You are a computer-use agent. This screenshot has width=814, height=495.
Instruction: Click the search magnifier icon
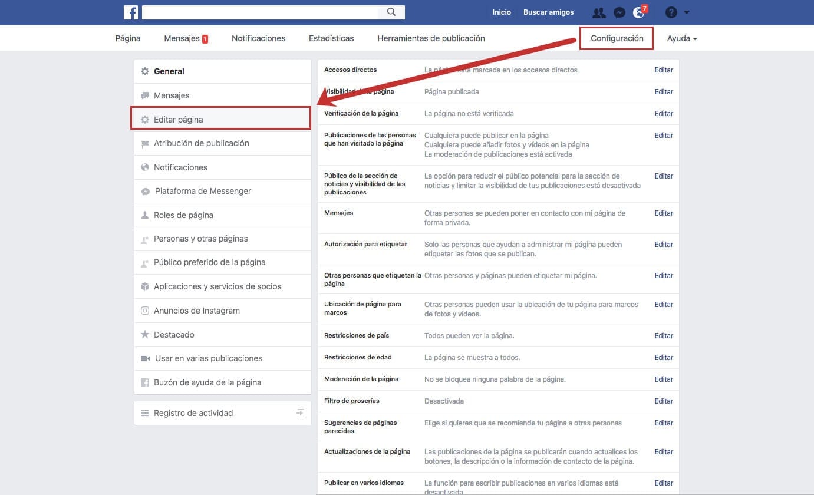[391, 12]
